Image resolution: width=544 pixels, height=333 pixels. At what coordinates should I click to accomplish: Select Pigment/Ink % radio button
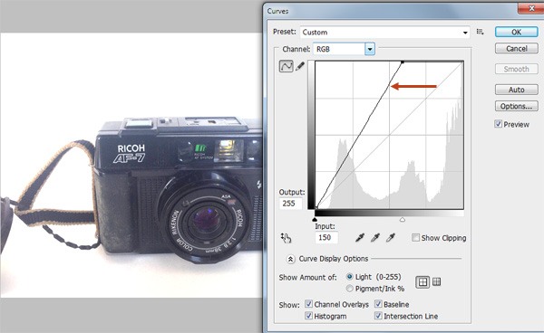point(349,289)
